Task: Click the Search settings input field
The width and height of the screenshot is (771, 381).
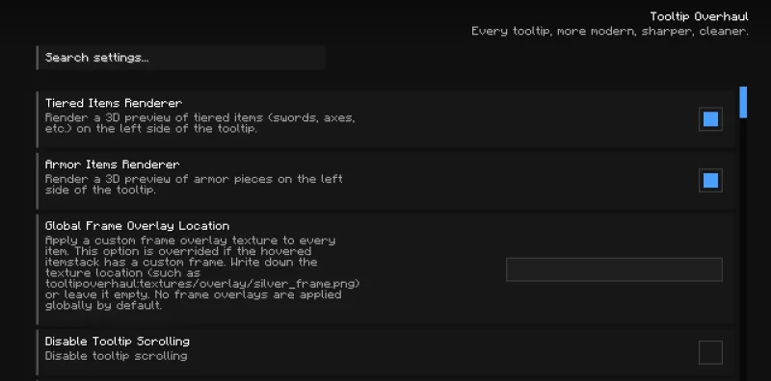Action: point(181,58)
